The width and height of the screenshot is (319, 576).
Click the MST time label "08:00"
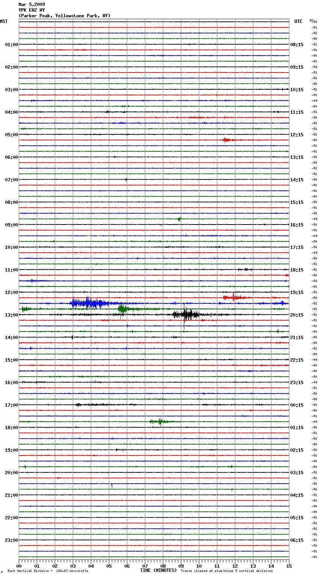click(12, 202)
